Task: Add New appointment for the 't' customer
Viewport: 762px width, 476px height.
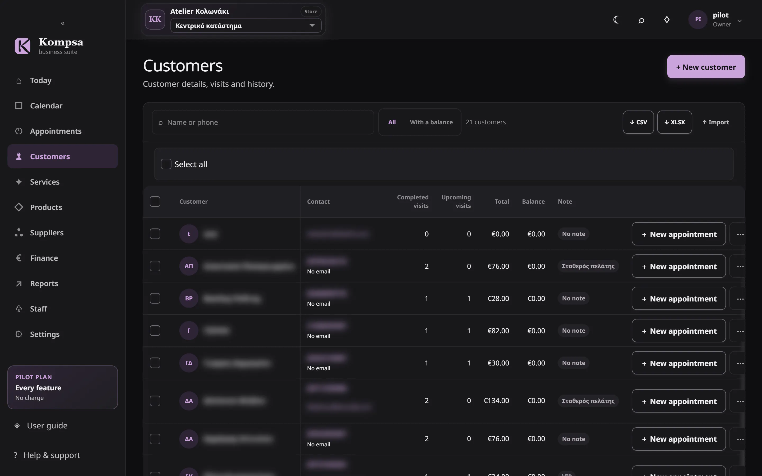Action: [679, 234]
